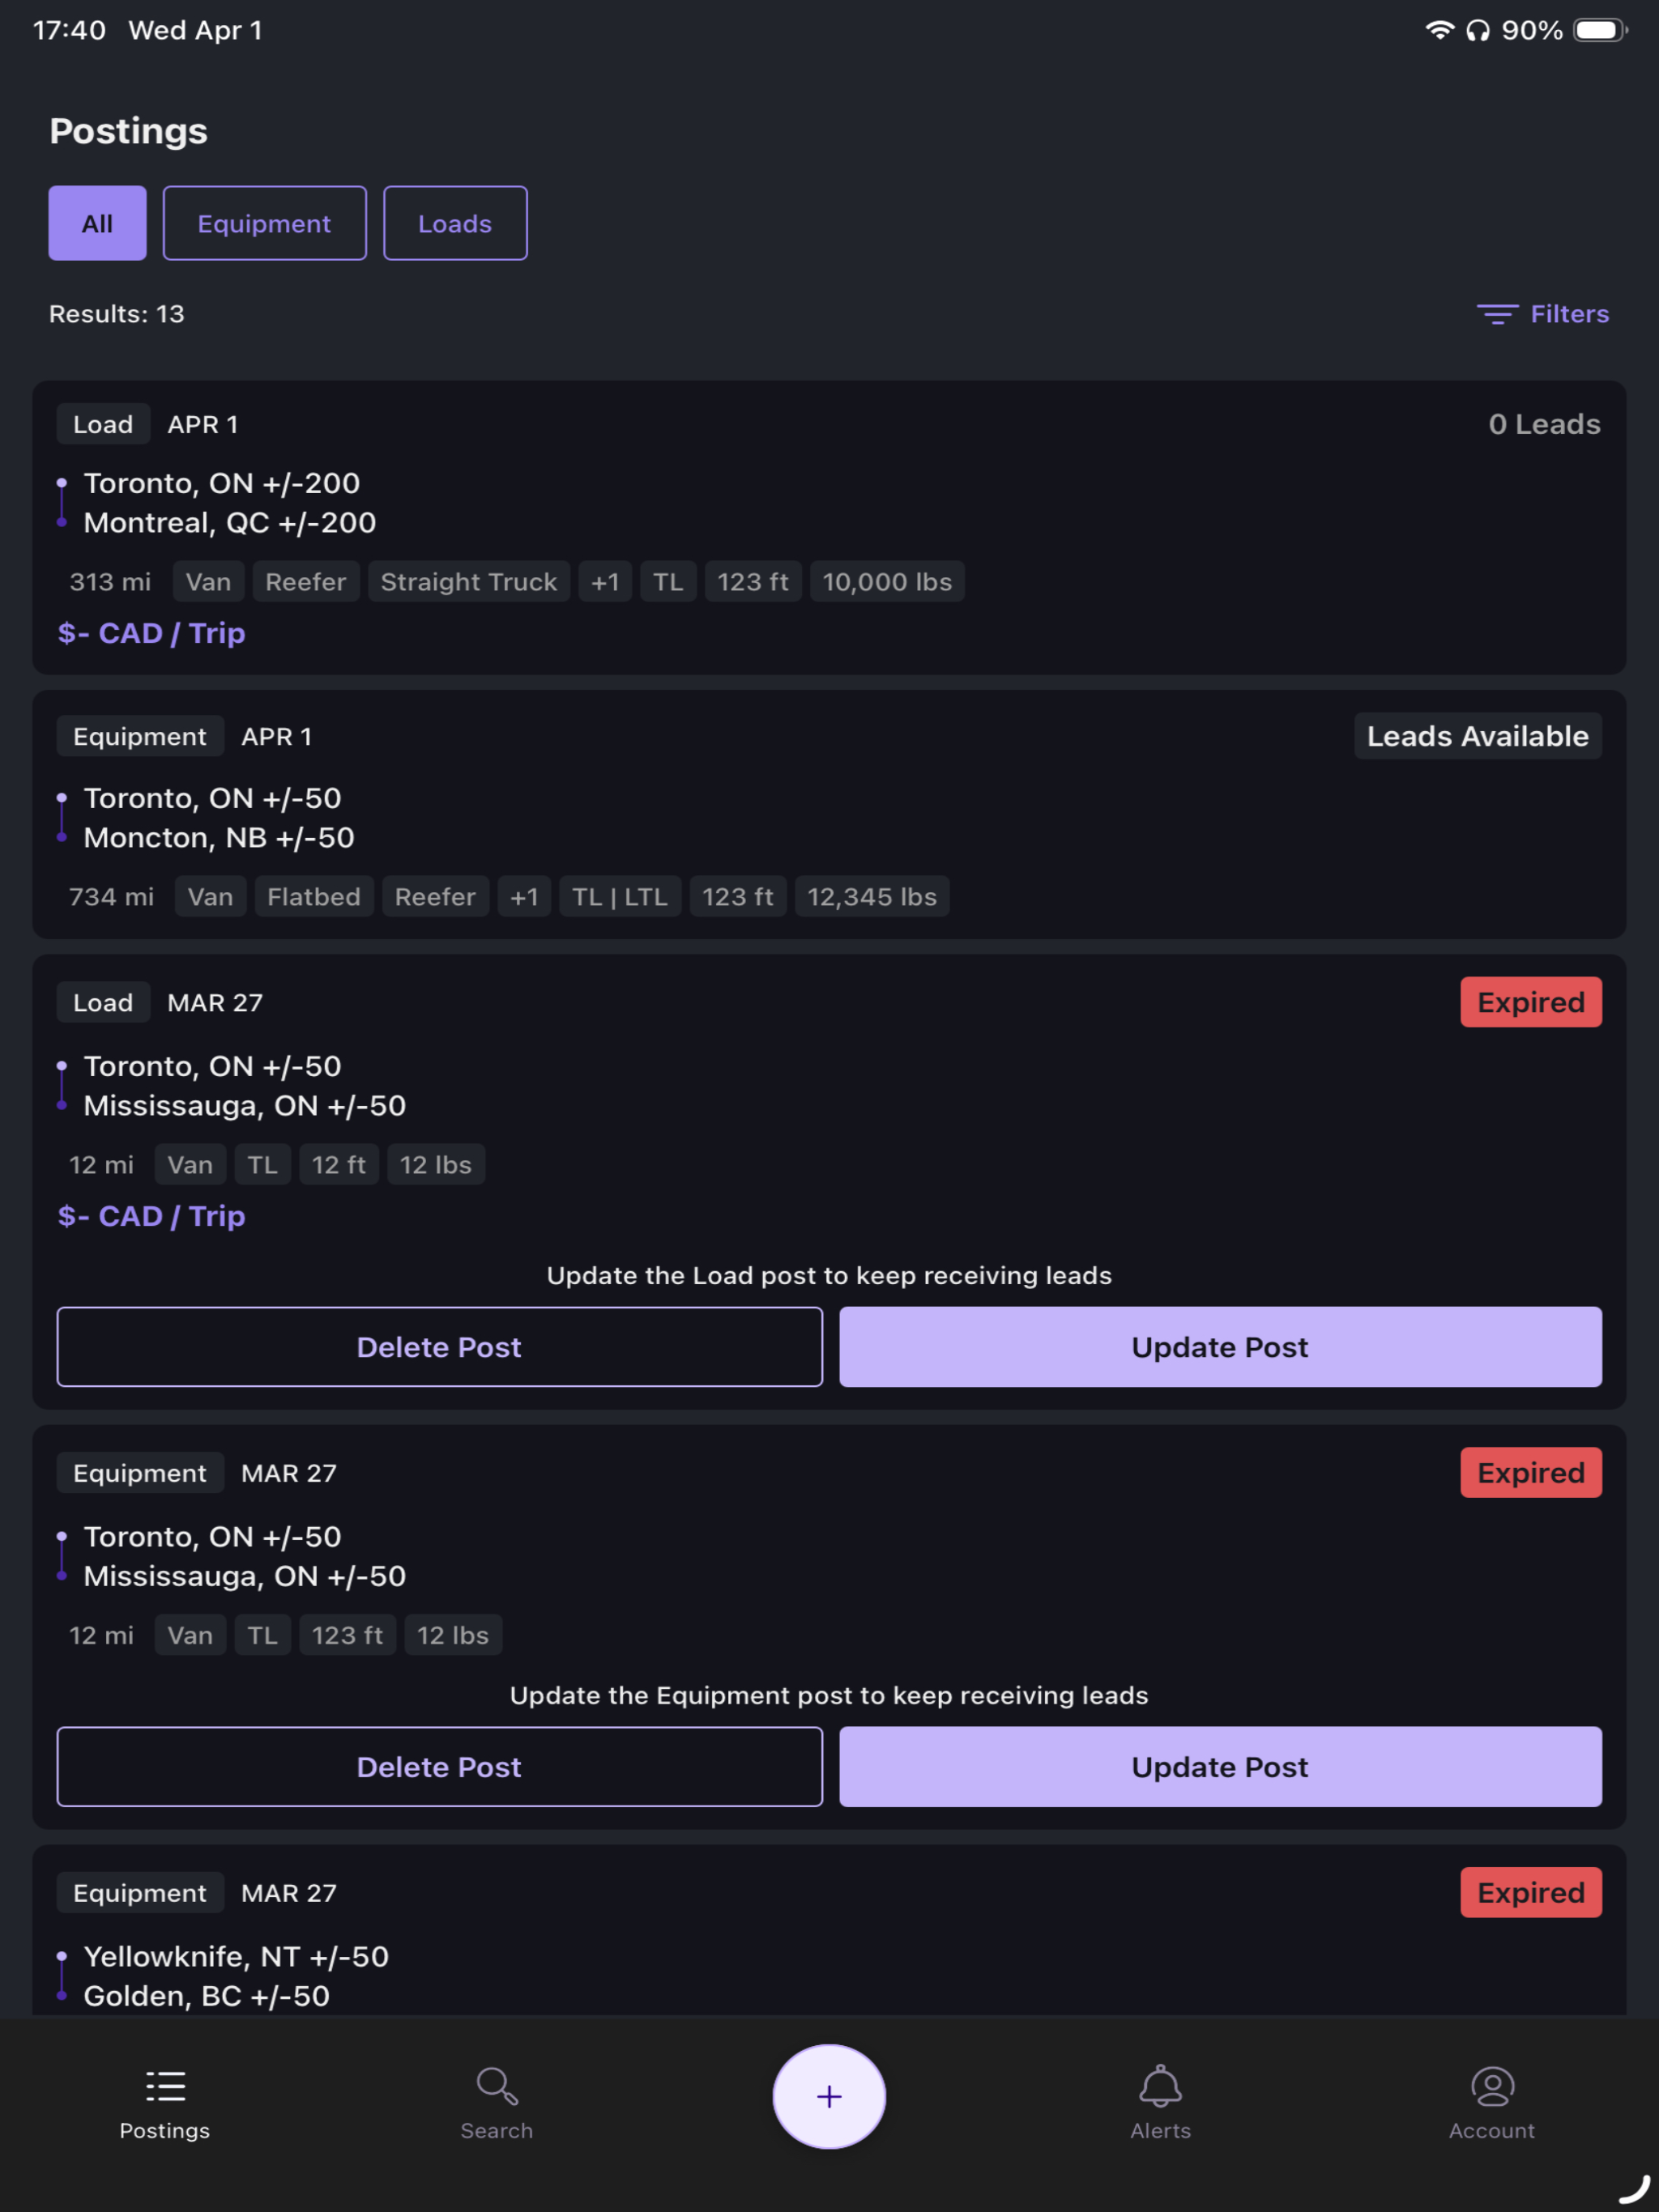
Task: Tap 'Yellowknife, NT +/-50' origin
Action: click(237, 1956)
